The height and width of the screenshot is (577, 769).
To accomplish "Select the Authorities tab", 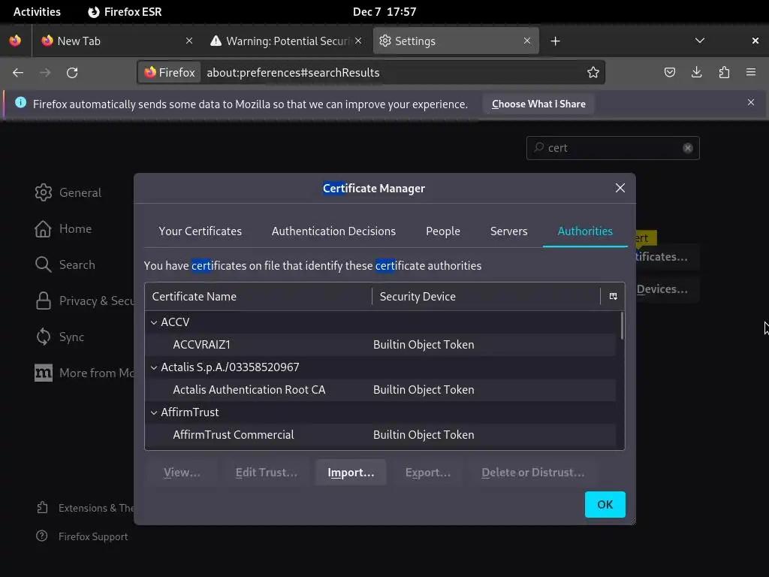I will [585, 231].
